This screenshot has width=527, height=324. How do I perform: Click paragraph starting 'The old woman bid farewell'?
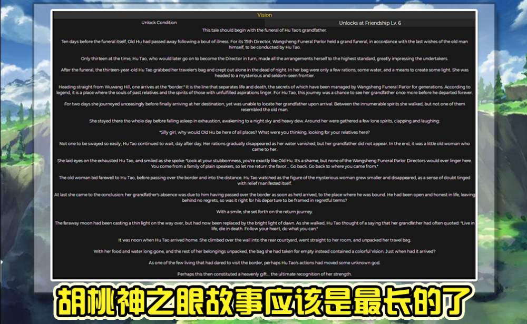coord(265,181)
